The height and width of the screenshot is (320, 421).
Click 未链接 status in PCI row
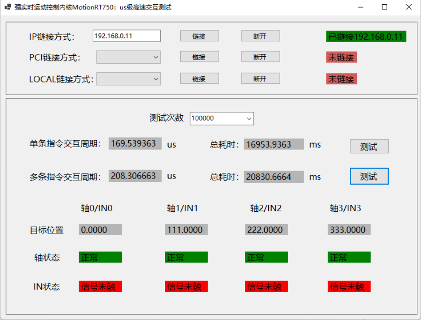(341, 57)
